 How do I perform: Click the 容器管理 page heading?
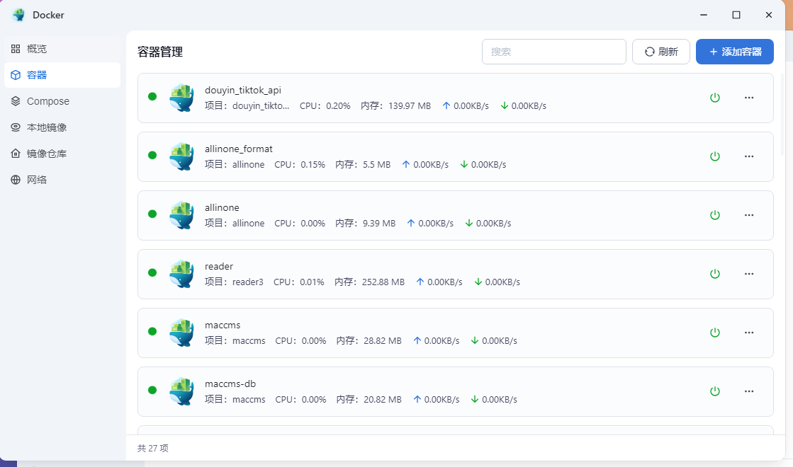(x=160, y=52)
